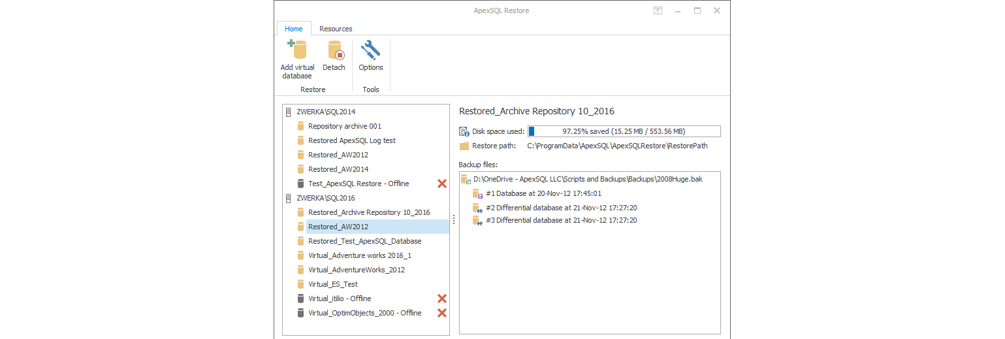1005x339 pixels.
Task: Click the red X next to Test_ApexSQL Restore
Action: pos(442,184)
